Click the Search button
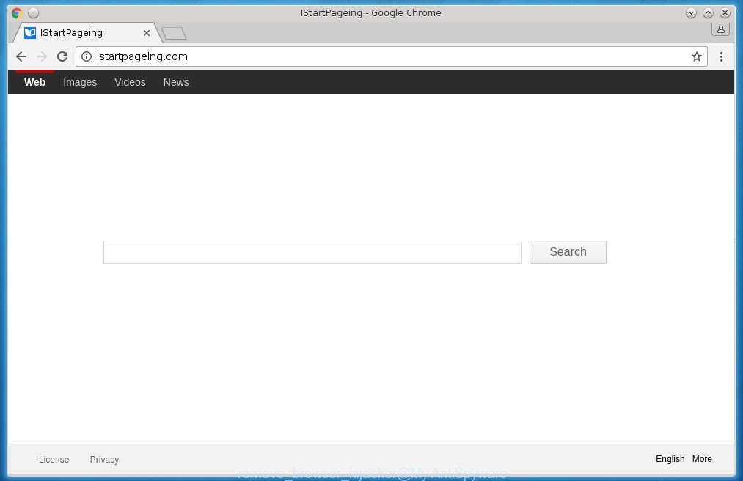This screenshot has width=743, height=481. click(x=568, y=251)
